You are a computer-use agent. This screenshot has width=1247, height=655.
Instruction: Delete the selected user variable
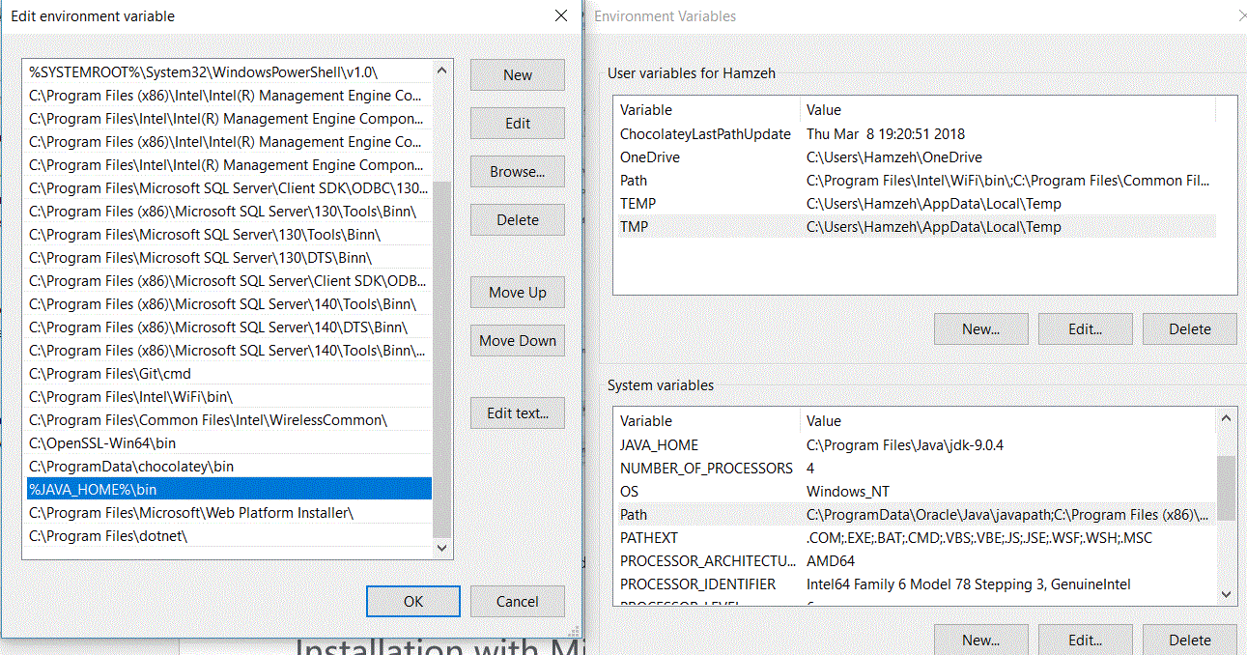pyautogui.click(x=1189, y=328)
